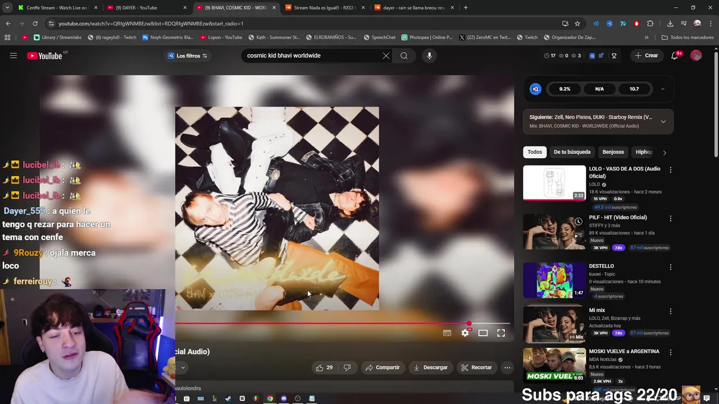
Task: Open the notifications bell
Action: (x=675, y=56)
